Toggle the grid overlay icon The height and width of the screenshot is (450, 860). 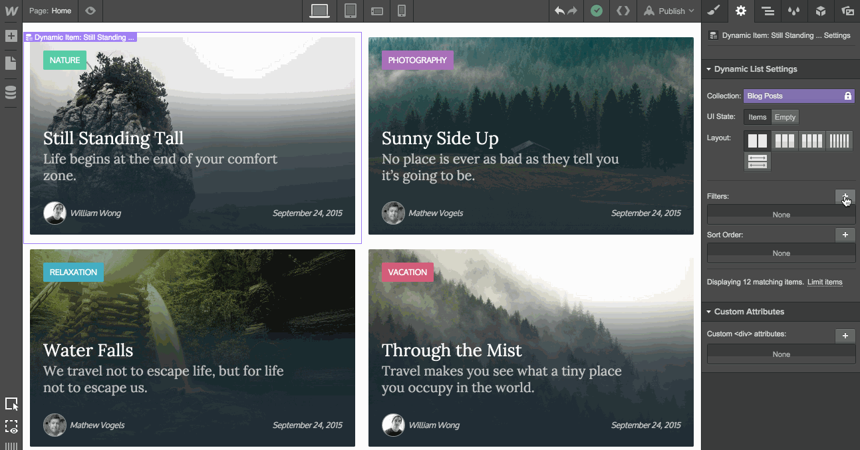click(x=11, y=446)
